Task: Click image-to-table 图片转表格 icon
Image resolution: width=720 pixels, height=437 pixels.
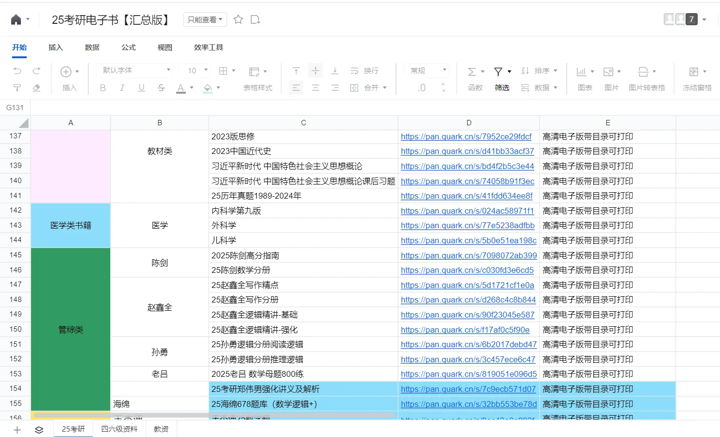Action: click(643, 72)
